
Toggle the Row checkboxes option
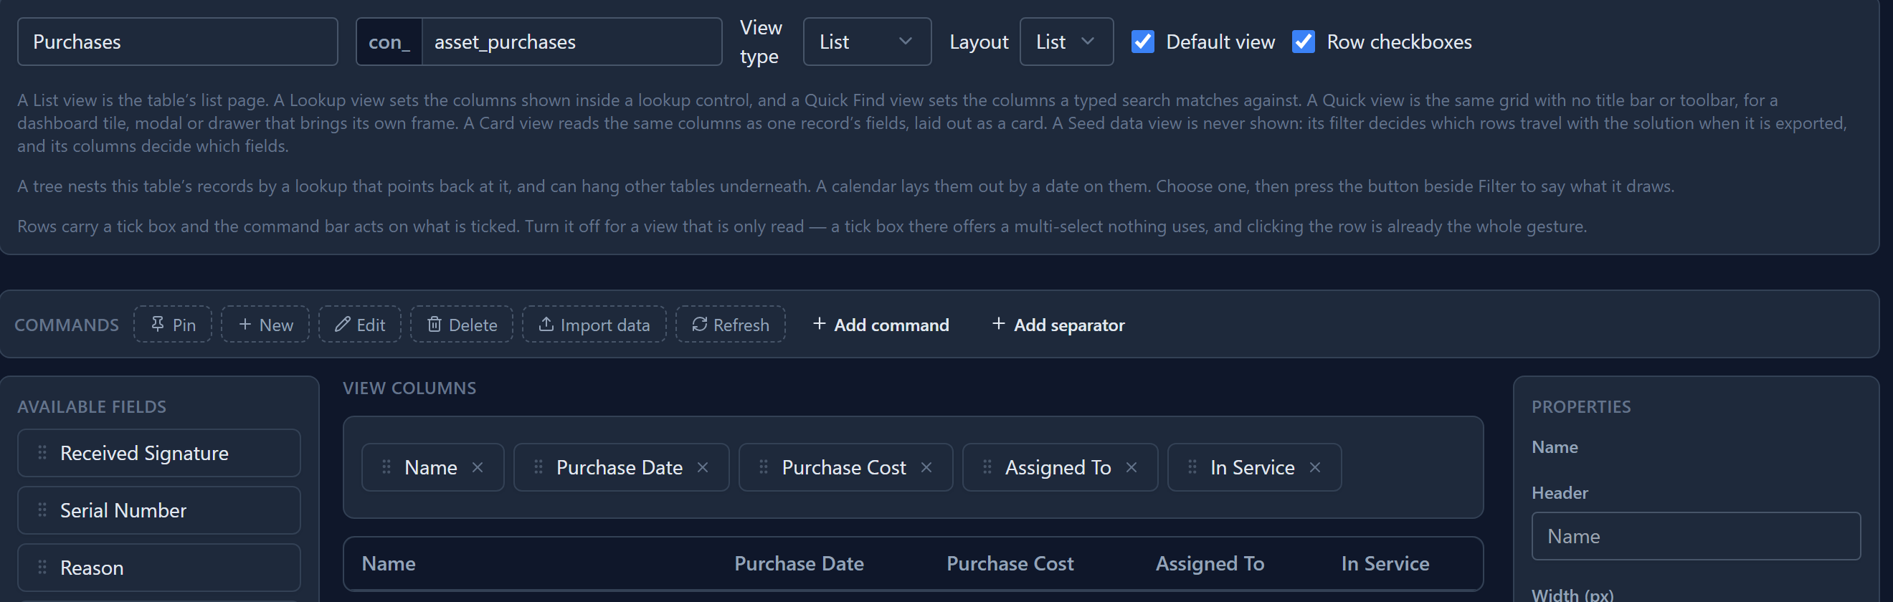tap(1304, 42)
